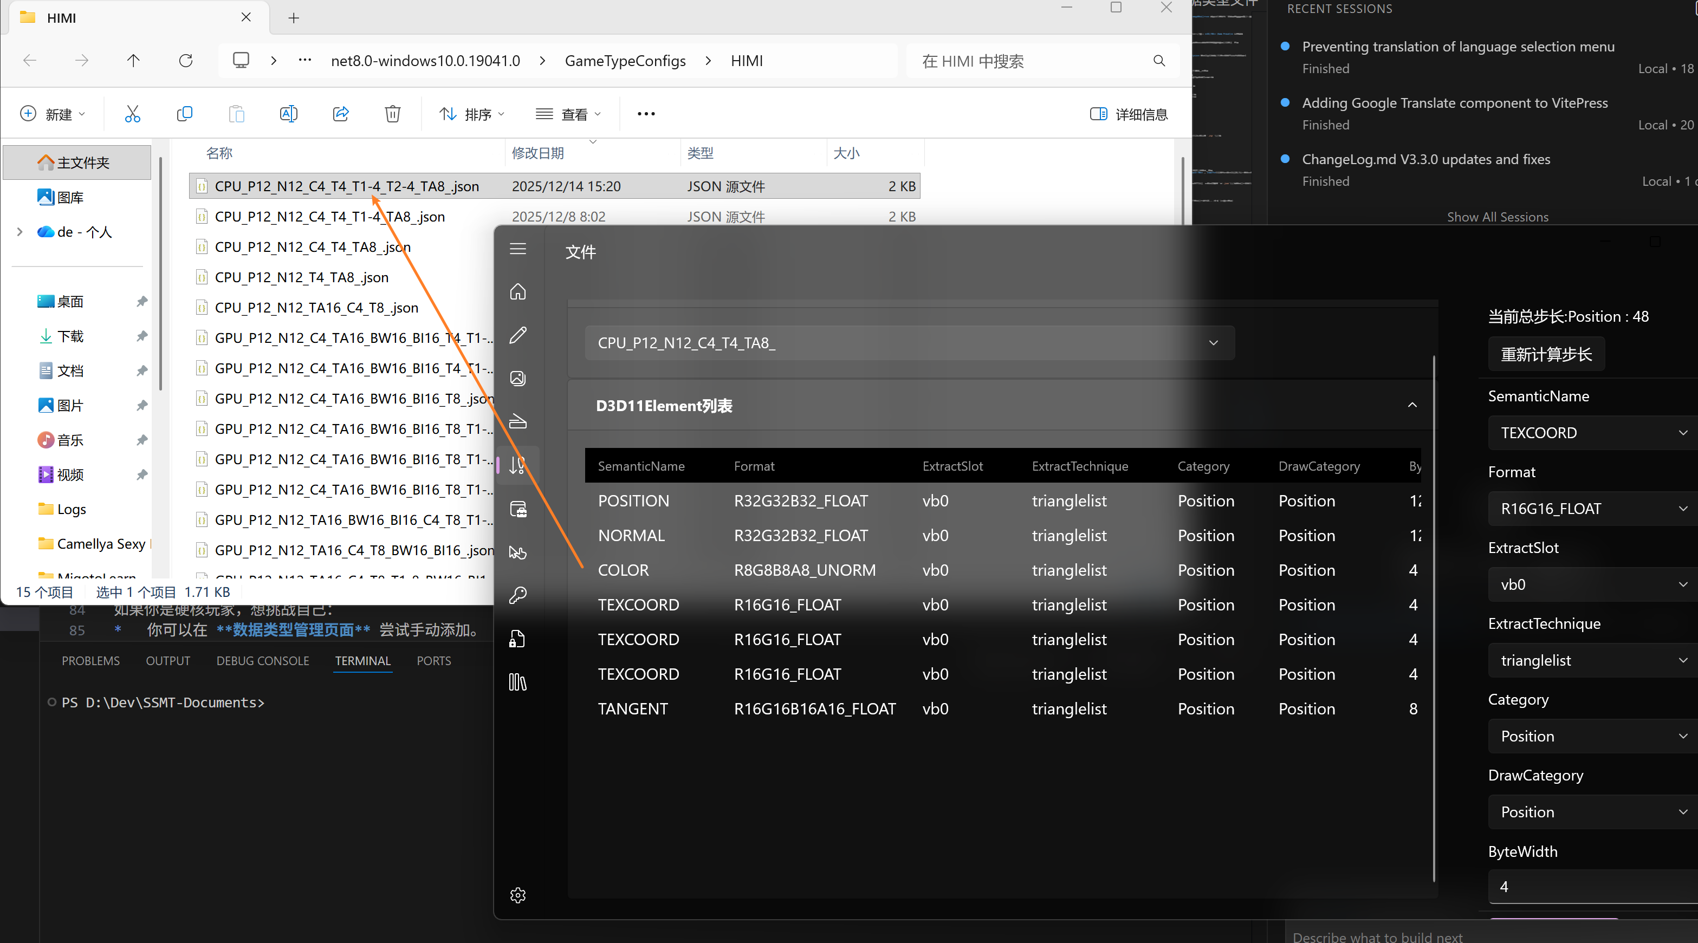Click Show All Sessions link

(1497, 217)
